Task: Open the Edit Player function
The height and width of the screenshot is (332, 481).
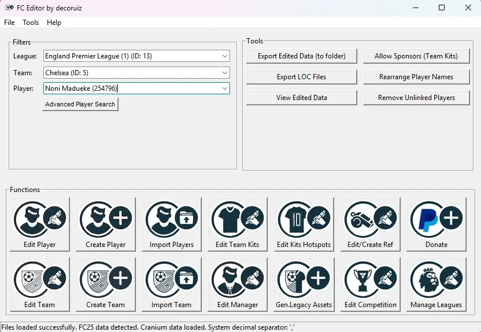Action: click(x=40, y=224)
